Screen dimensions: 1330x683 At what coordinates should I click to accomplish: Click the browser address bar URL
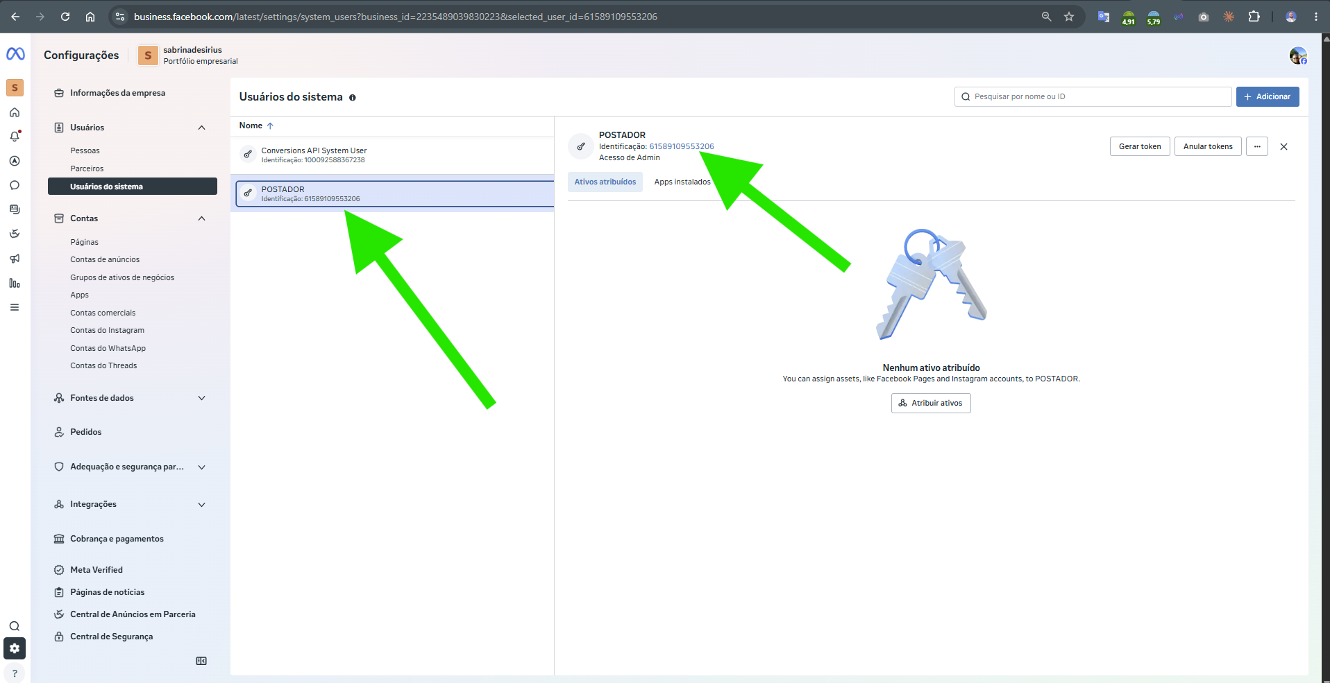396,17
